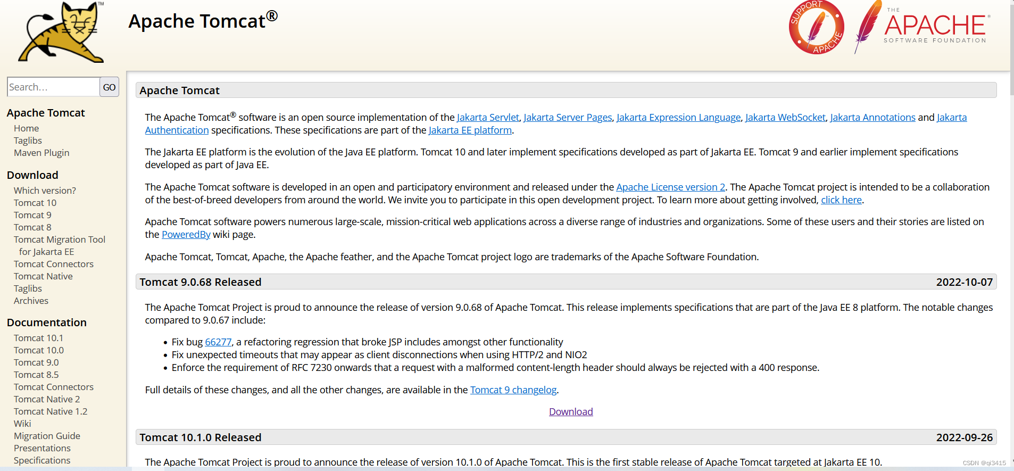Screen dimensions: 1014x471
Task: Click the Tomcat 9.0.68 Released heading
Action: (x=201, y=282)
